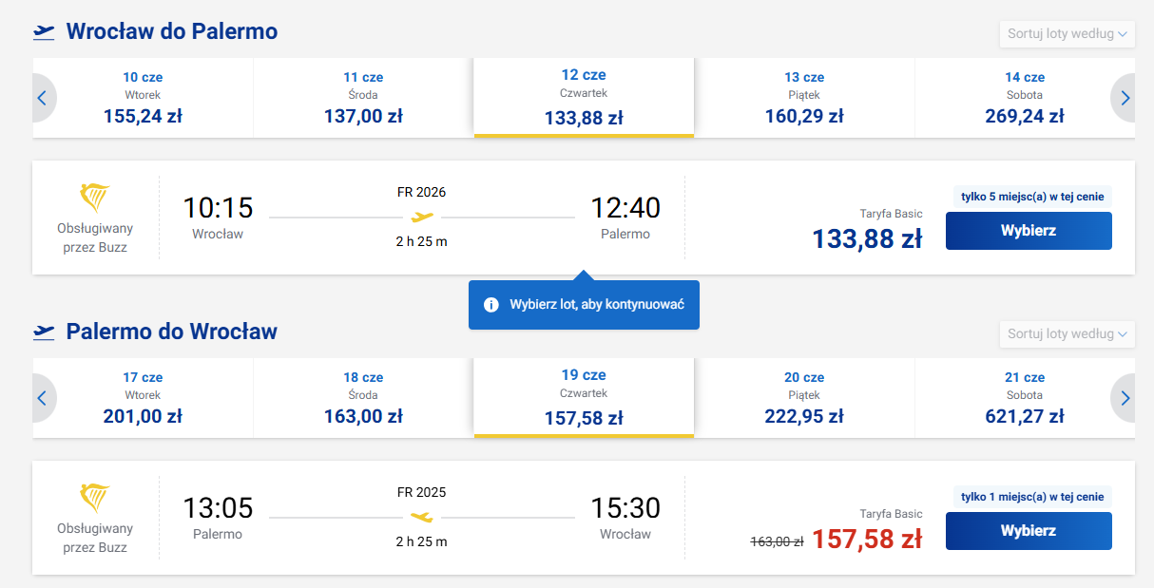Click next dates arrow for Palermo return flights
This screenshot has width=1154, height=588.
point(1125,397)
